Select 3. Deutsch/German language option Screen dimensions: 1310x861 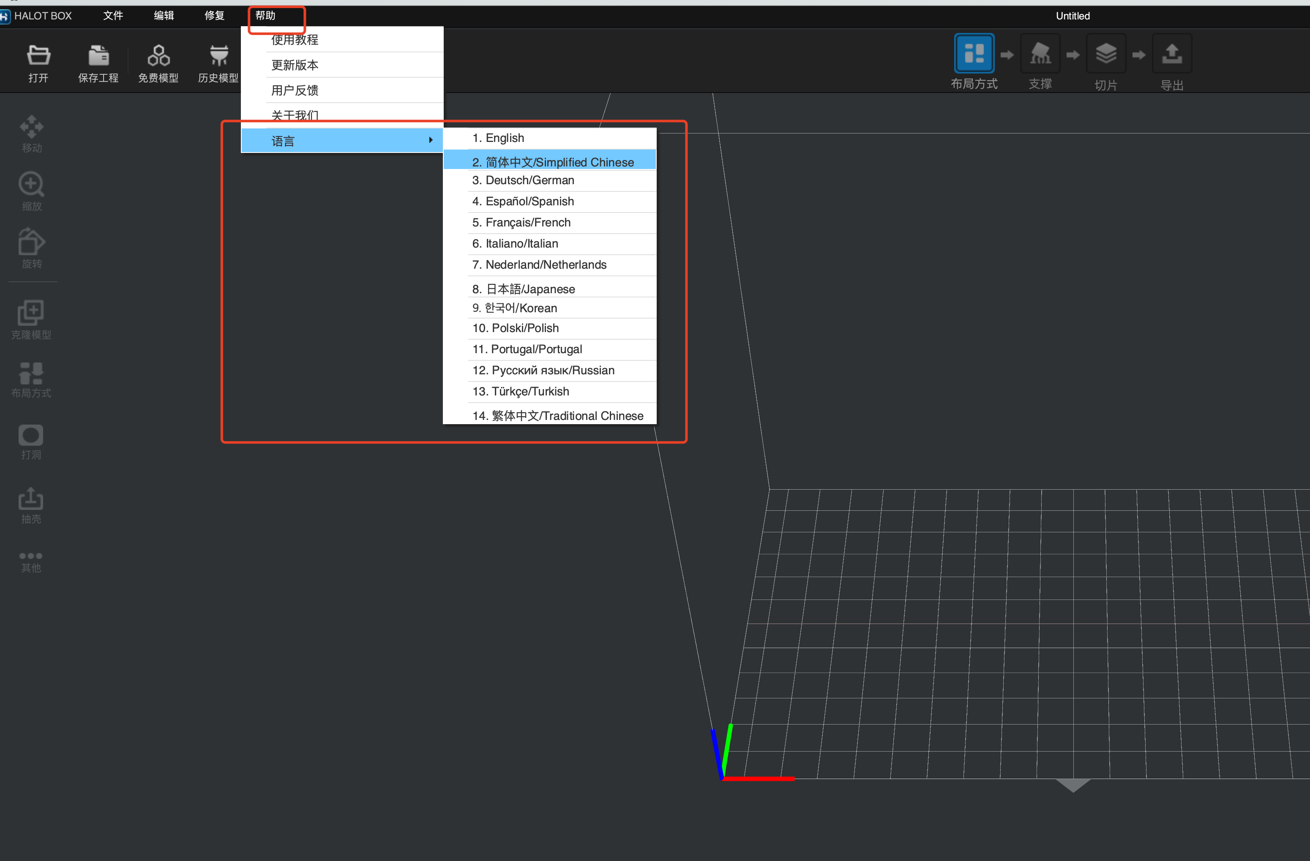point(522,180)
